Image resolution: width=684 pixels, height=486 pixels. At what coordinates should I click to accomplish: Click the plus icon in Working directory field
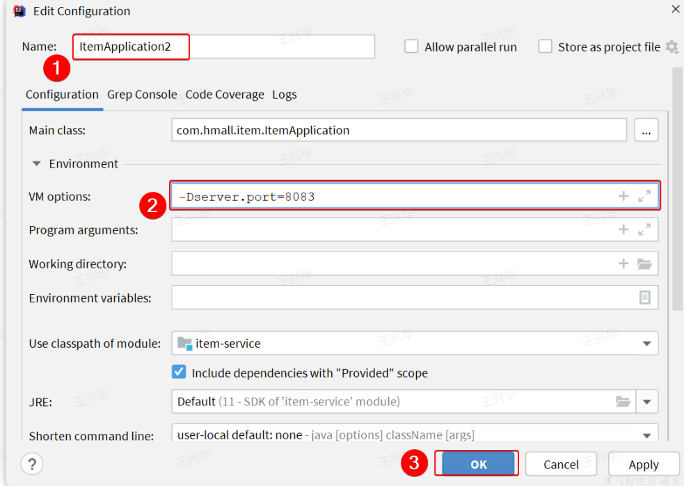pyautogui.click(x=623, y=264)
